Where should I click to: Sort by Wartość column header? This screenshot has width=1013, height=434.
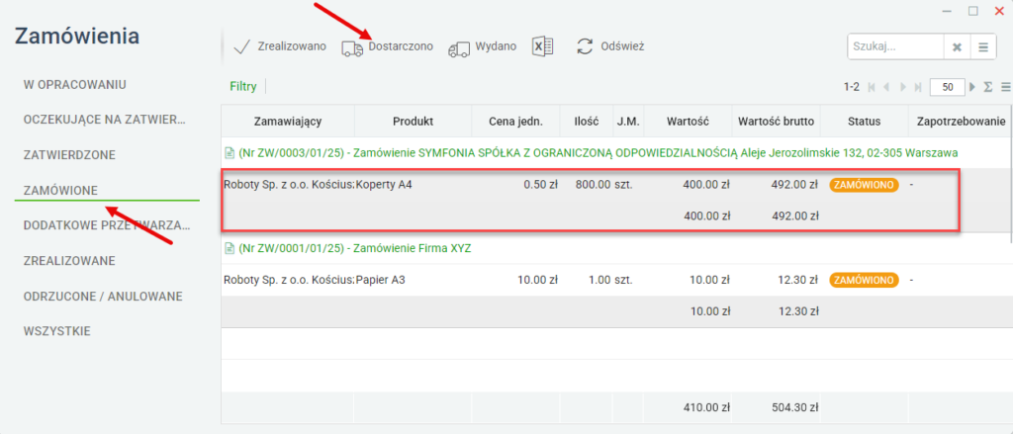click(x=689, y=121)
